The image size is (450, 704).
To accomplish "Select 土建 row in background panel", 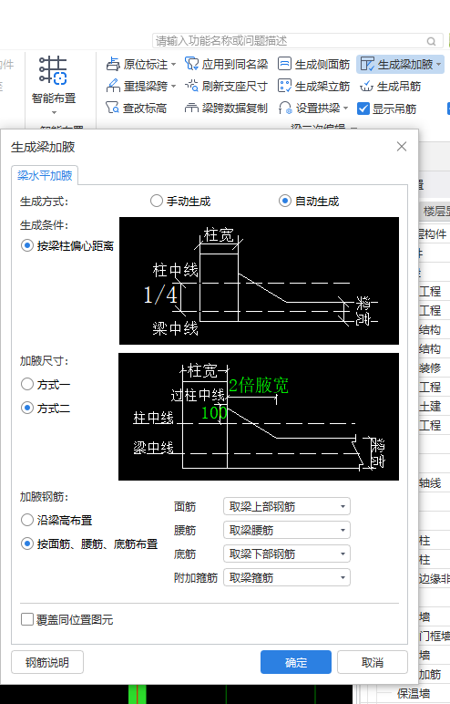I will [x=430, y=407].
